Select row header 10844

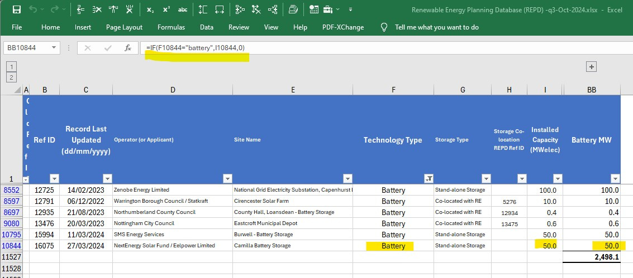point(11,246)
